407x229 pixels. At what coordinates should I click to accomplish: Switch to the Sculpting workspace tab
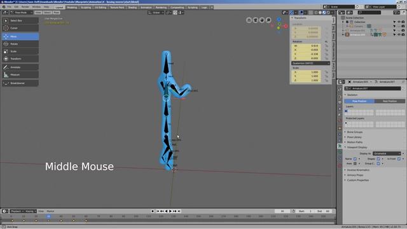pyautogui.click(x=86, y=7)
